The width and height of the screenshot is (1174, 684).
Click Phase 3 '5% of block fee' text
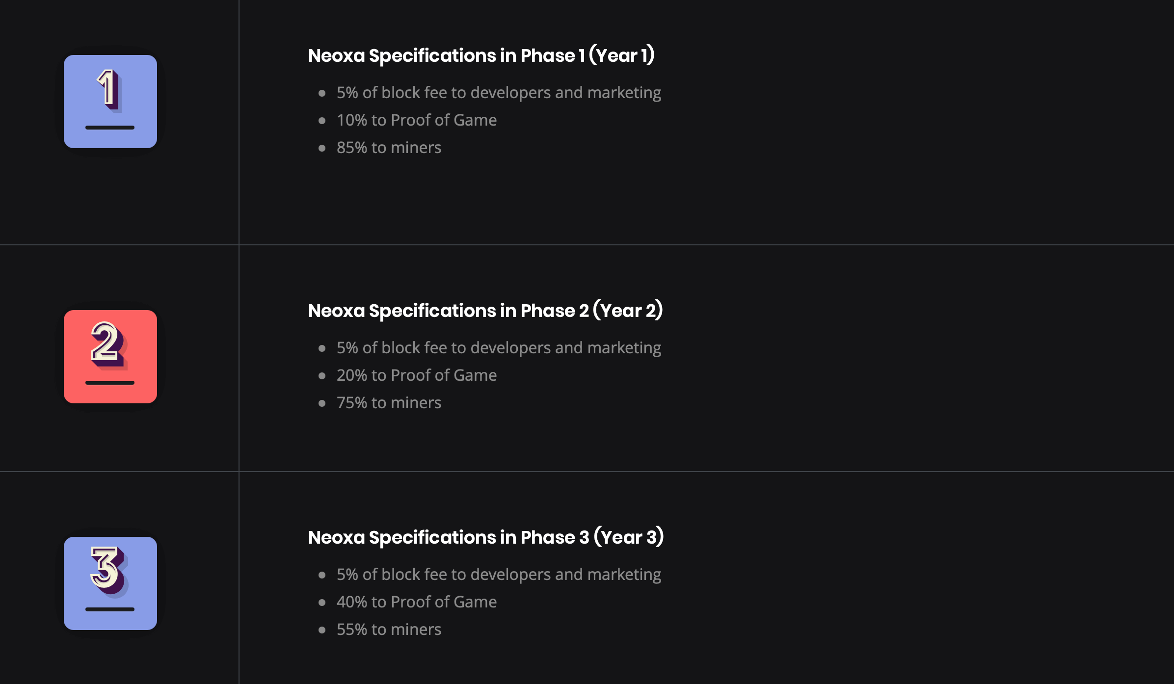point(499,575)
